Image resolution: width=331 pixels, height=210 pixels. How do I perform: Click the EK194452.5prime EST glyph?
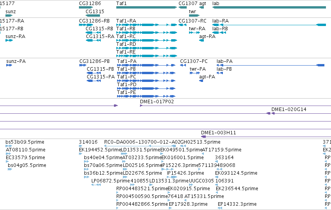point(81,154)
